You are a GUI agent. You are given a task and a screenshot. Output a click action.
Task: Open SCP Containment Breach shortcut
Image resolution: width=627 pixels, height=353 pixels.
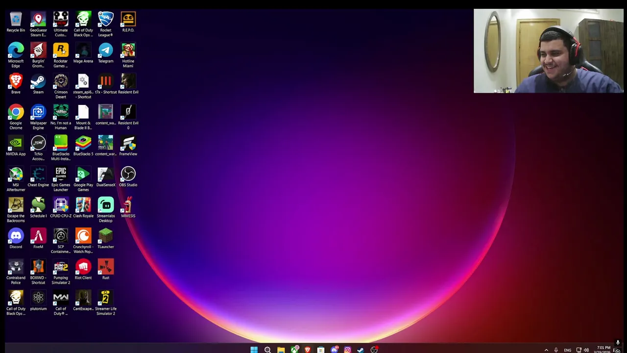61,241
